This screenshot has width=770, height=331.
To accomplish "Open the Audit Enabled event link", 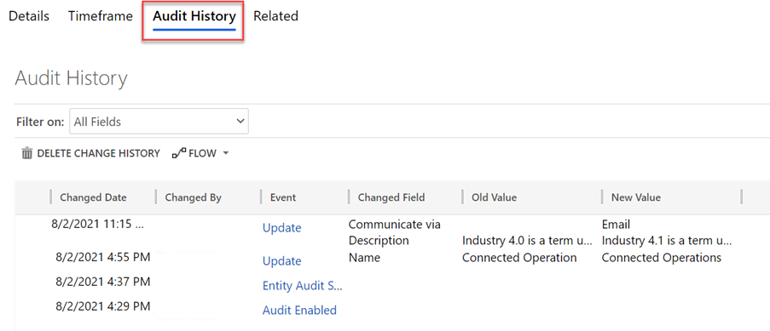I will click(x=299, y=310).
